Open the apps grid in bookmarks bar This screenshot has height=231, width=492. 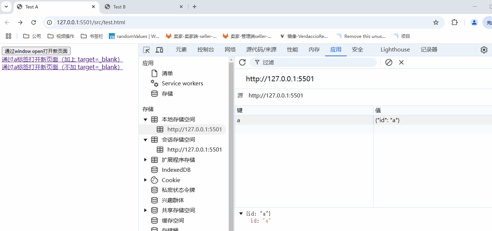[8, 36]
